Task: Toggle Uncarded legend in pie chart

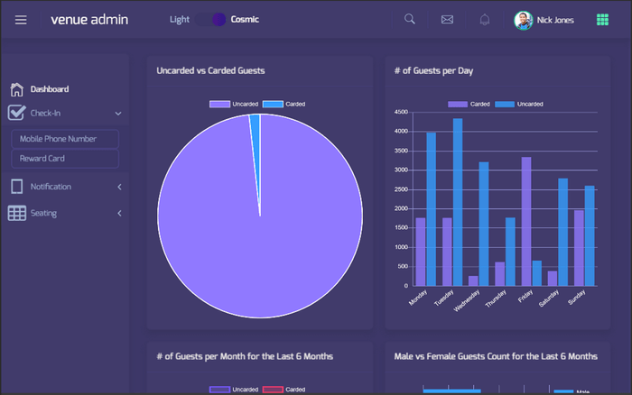Action: 233,105
